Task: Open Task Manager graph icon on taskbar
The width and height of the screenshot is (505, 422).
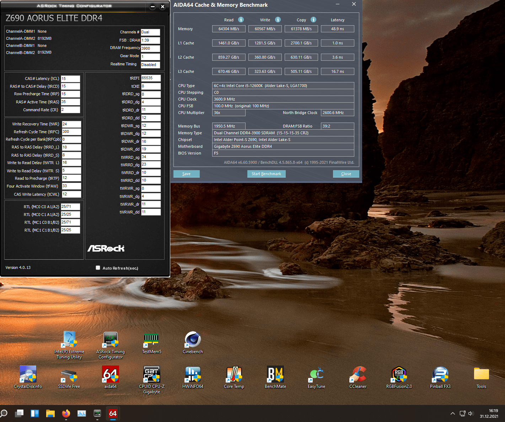Action: (x=82, y=413)
